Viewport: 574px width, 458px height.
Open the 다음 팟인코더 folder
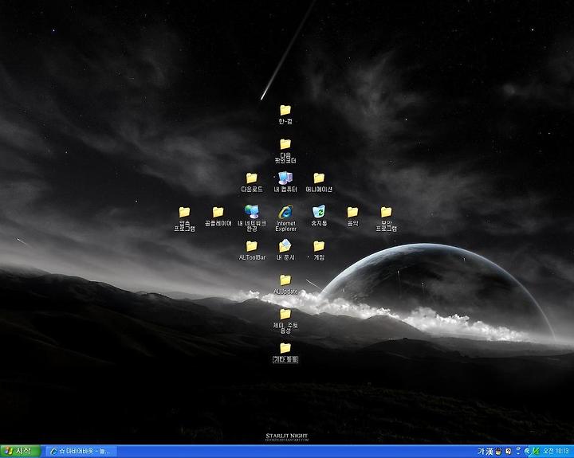[285, 151]
